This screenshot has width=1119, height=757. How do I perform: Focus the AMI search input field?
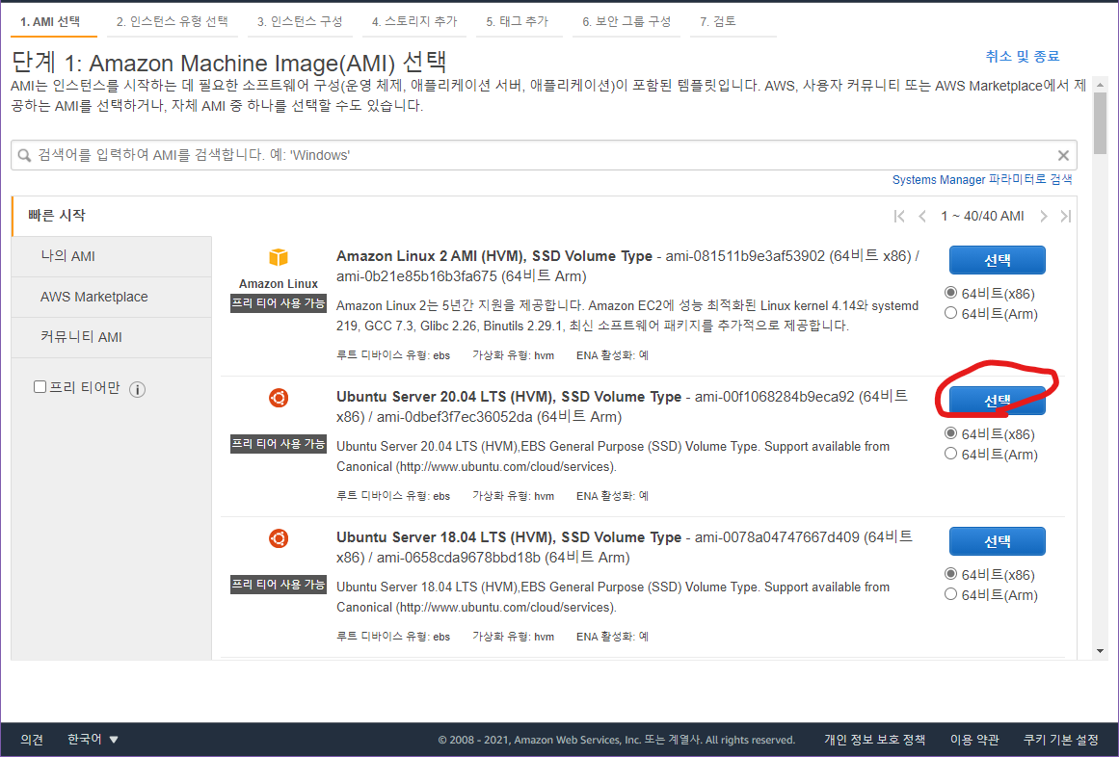point(543,155)
